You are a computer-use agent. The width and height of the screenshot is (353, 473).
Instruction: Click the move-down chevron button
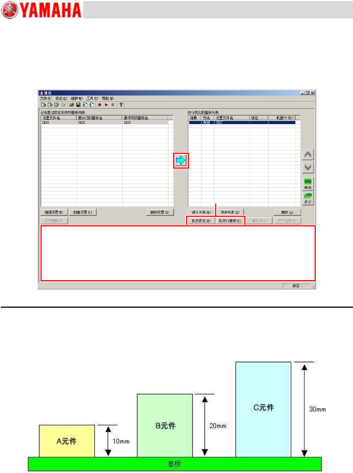(308, 167)
